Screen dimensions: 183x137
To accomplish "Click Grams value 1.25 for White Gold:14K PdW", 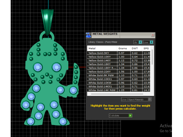I will [x=121, y=90].
